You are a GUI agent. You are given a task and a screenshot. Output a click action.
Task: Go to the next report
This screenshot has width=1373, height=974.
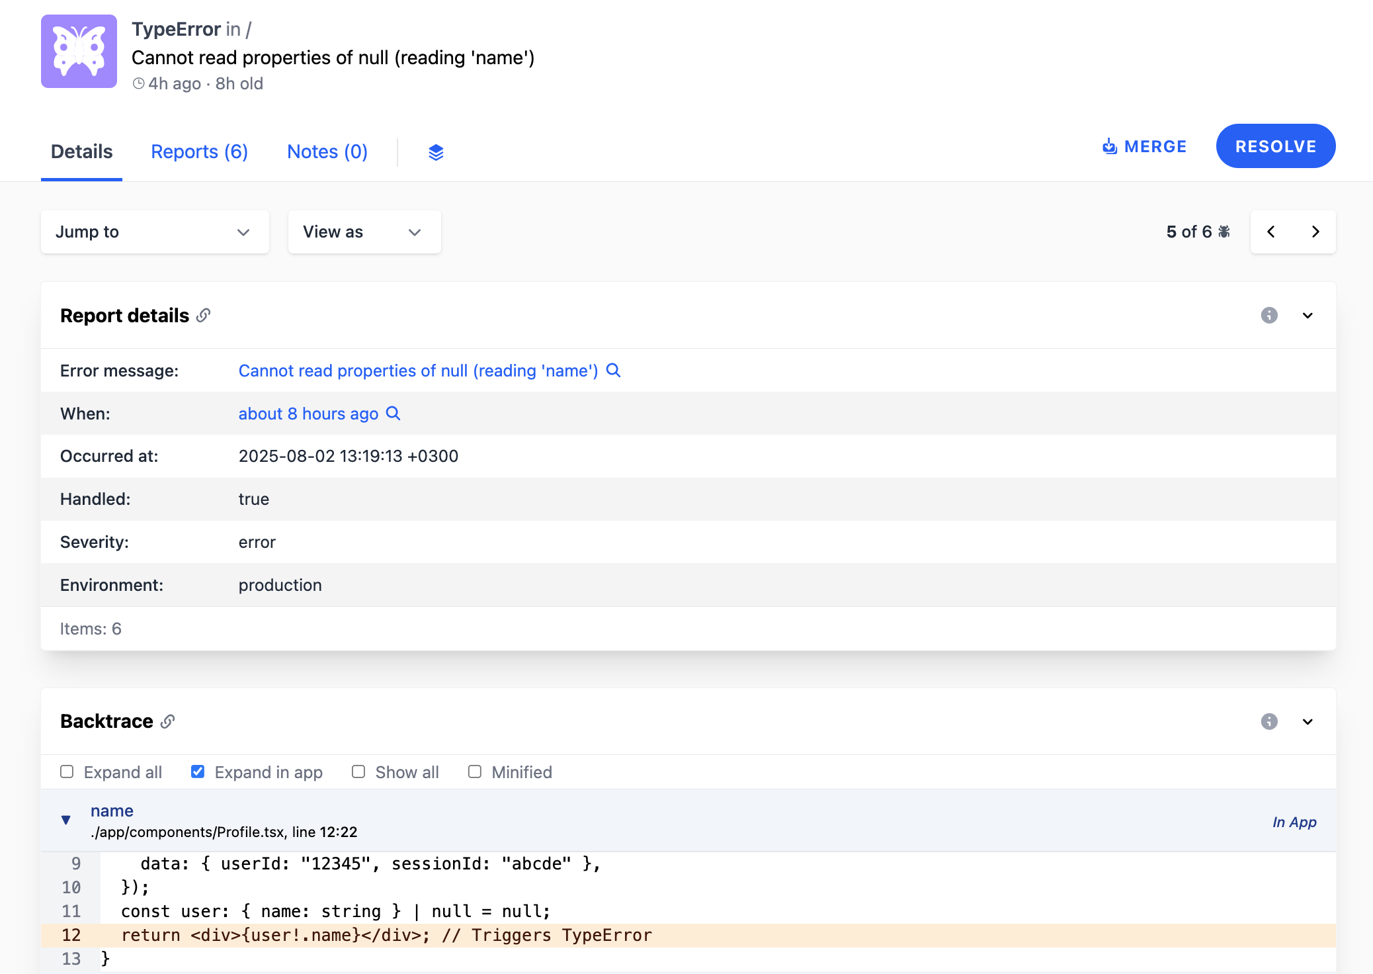click(1315, 232)
